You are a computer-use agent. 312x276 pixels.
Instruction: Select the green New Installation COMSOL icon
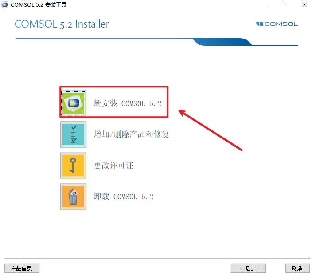73,103
